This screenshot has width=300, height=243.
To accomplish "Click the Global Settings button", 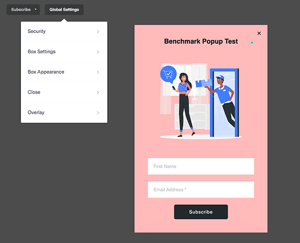I will [64, 10].
